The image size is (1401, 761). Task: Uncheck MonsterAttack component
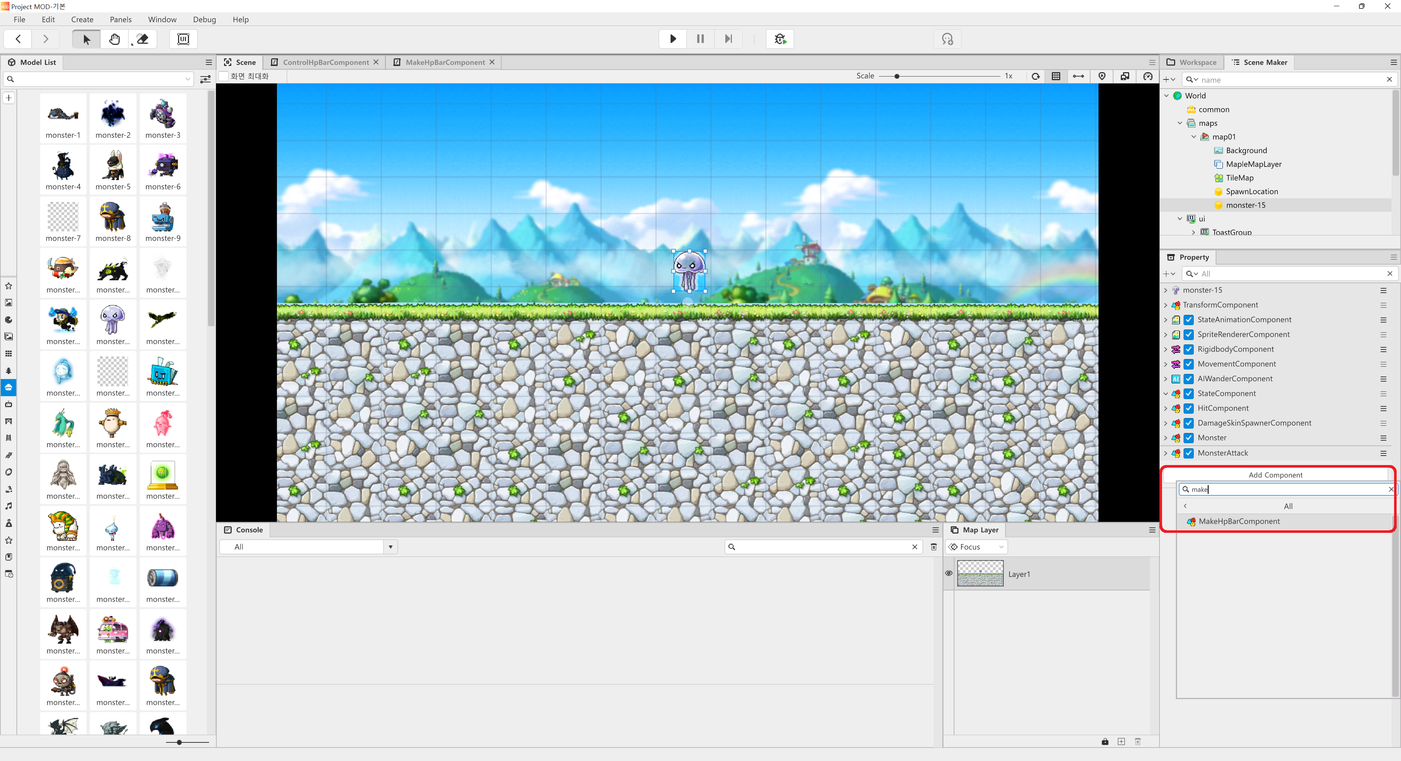tap(1189, 453)
